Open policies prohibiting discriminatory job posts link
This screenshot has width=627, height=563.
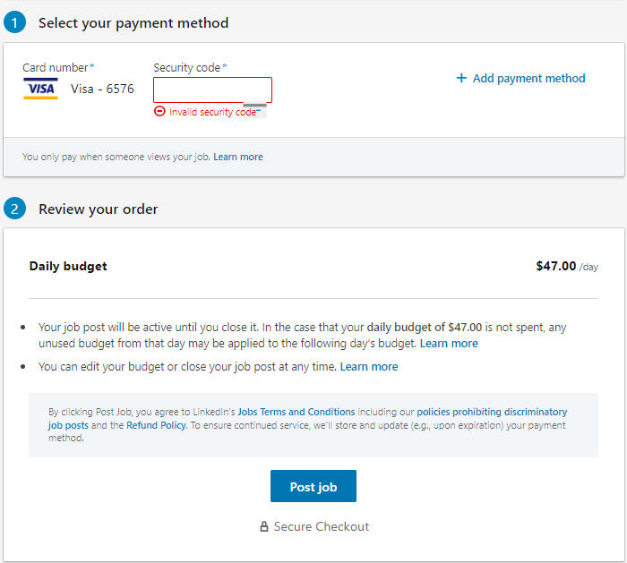click(307, 418)
